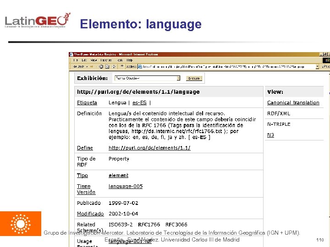This screenshot has width=330, height=247.
Task: Open the Edit menu
Action: (84, 60)
